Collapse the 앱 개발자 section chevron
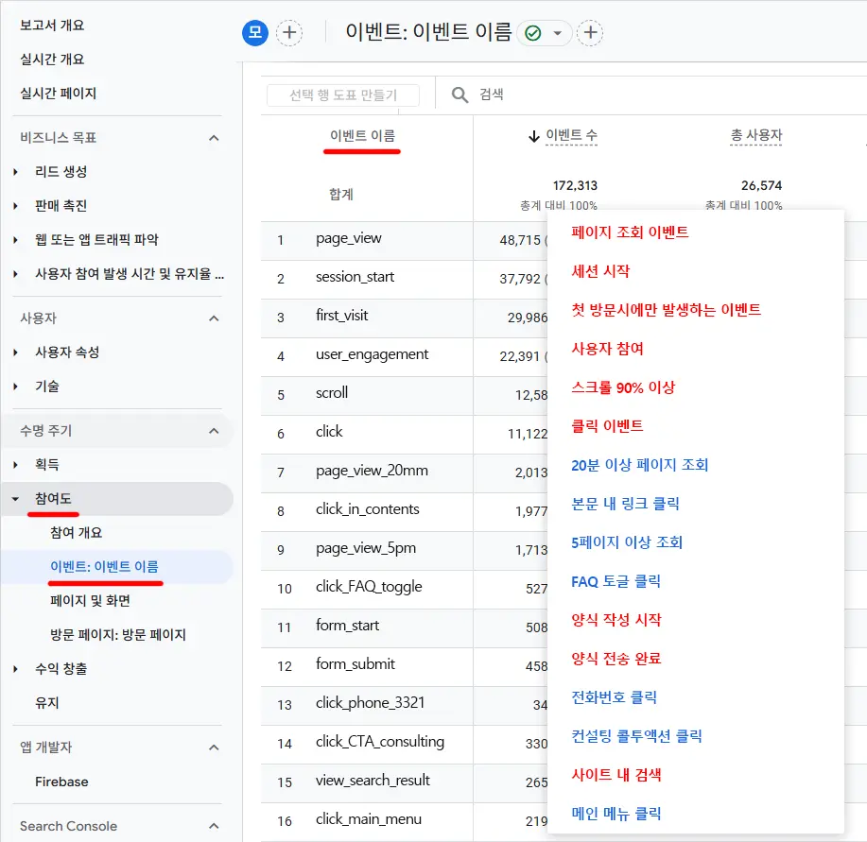The image size is (867, 842). point(214,747)
